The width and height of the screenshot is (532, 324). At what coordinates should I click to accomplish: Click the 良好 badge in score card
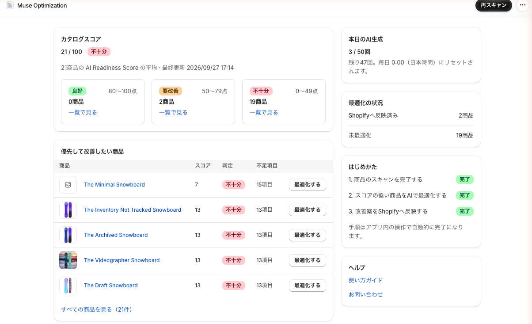point(77,91)
